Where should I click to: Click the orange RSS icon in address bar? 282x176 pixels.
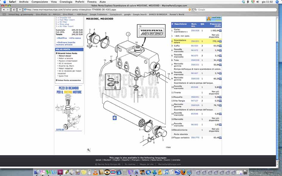coord(190,10)
